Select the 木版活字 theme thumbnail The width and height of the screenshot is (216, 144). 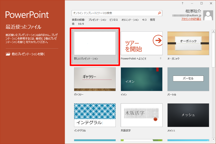[141, 115]
